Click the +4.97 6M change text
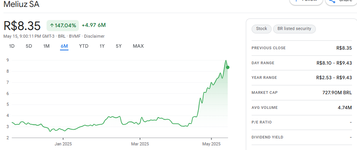Viewport: 357px width, 150px height. click(x=93, y=25)
